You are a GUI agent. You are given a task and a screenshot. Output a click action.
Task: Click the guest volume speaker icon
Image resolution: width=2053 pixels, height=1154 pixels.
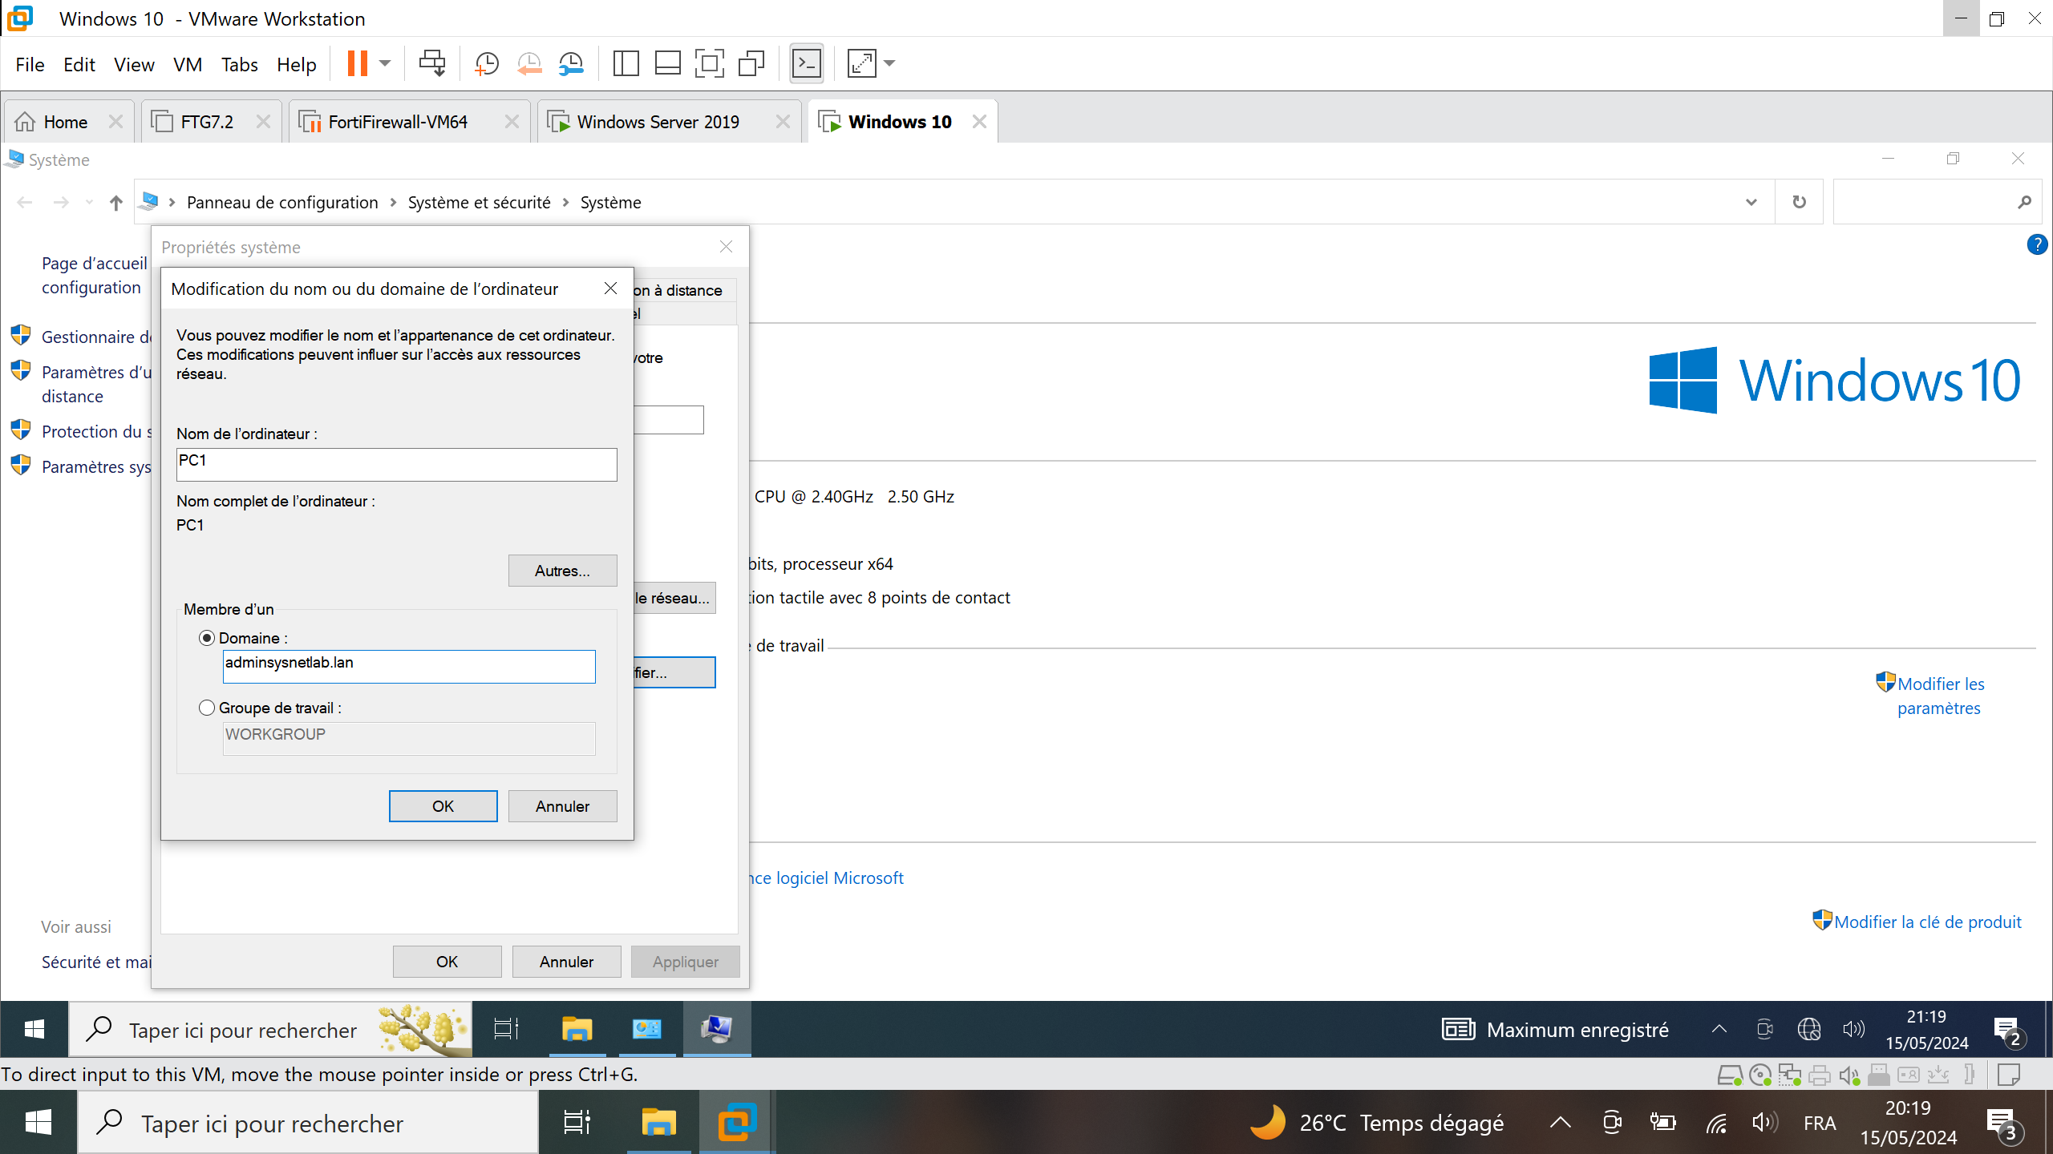(1854, 1029)
